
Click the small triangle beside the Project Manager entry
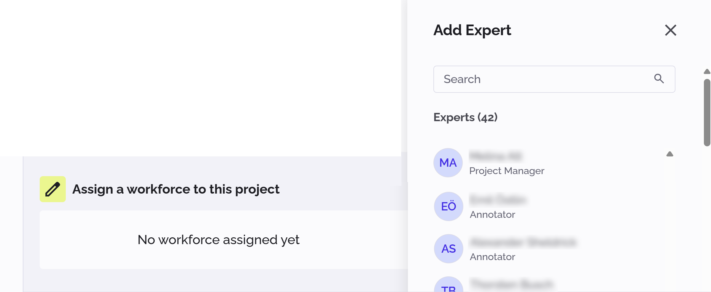[x=670, y=154]
